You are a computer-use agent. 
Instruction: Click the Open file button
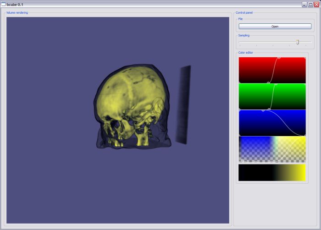[275, 27]
